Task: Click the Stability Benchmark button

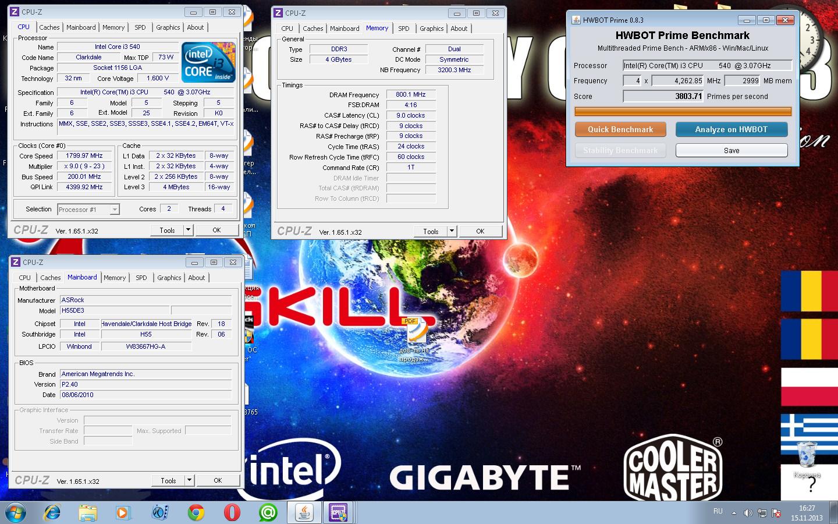Action: coord(620,150)
